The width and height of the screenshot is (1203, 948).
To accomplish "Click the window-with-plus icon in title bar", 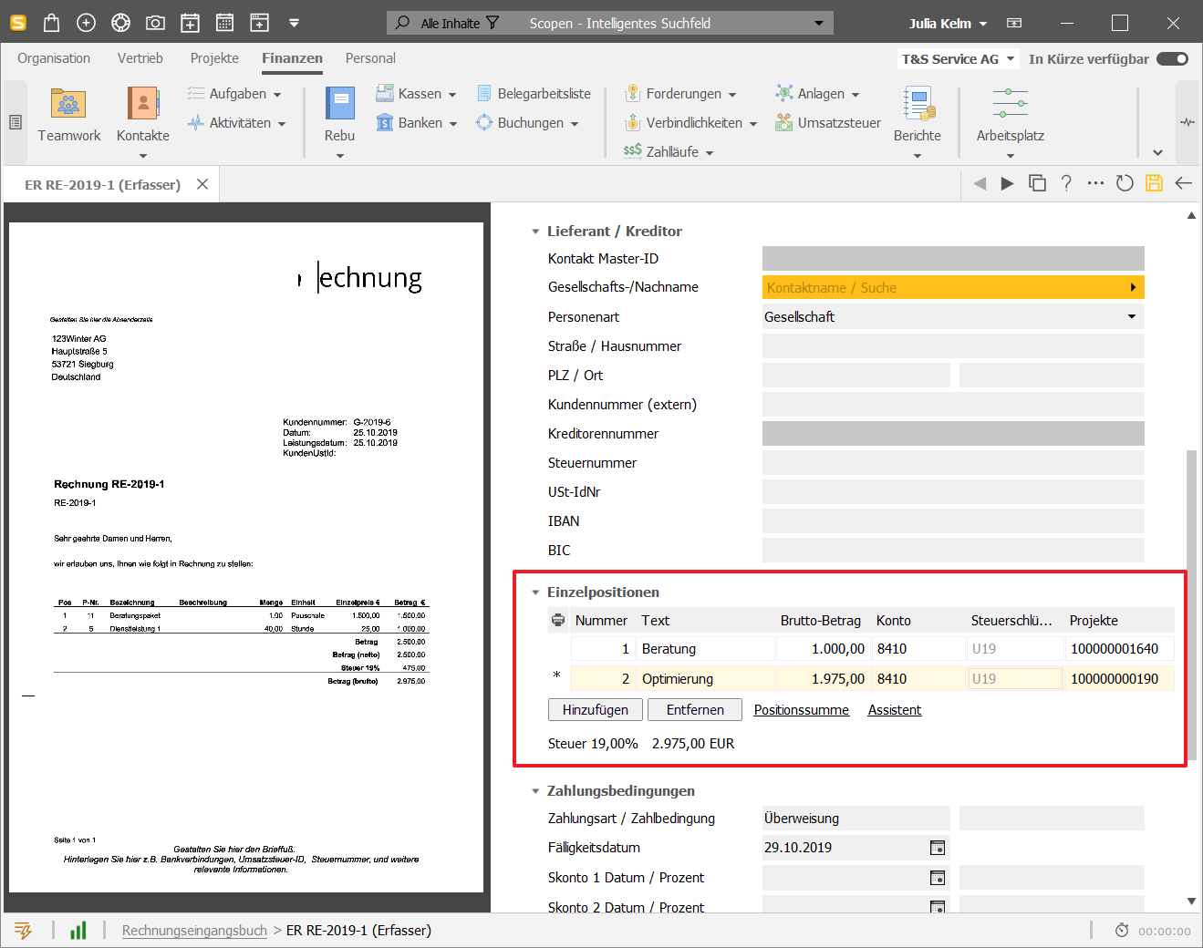I will (259, 23).
